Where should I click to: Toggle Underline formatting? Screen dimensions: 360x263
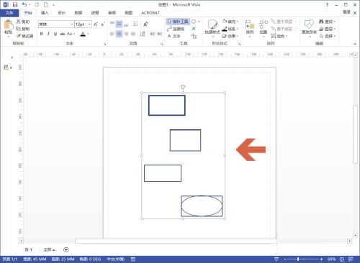(x=55, y=34)
